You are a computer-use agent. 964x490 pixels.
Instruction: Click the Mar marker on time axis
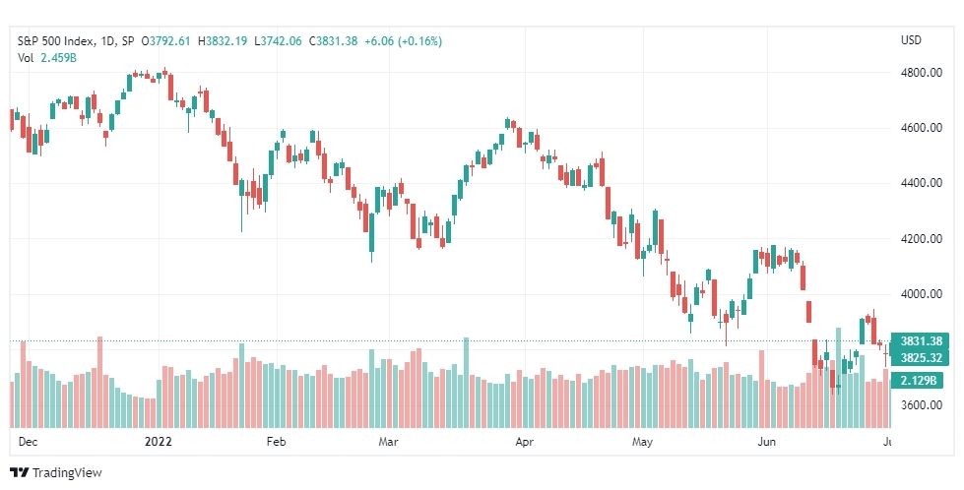point(389,442)
